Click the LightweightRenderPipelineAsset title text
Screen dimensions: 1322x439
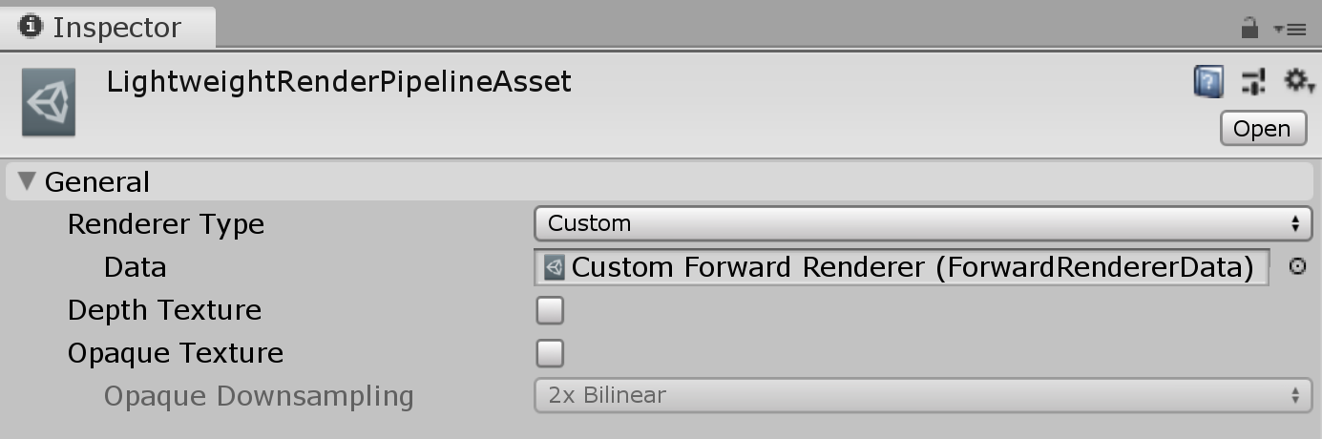click(x=339, y=82)
